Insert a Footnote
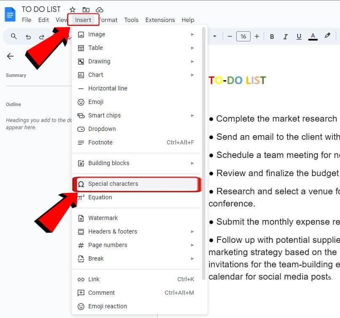 coord(101,142)
